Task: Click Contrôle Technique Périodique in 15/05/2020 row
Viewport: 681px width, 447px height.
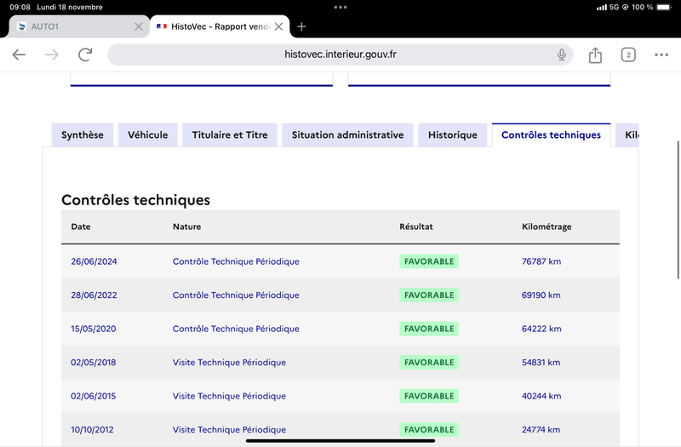Action: tap(236, 329)
